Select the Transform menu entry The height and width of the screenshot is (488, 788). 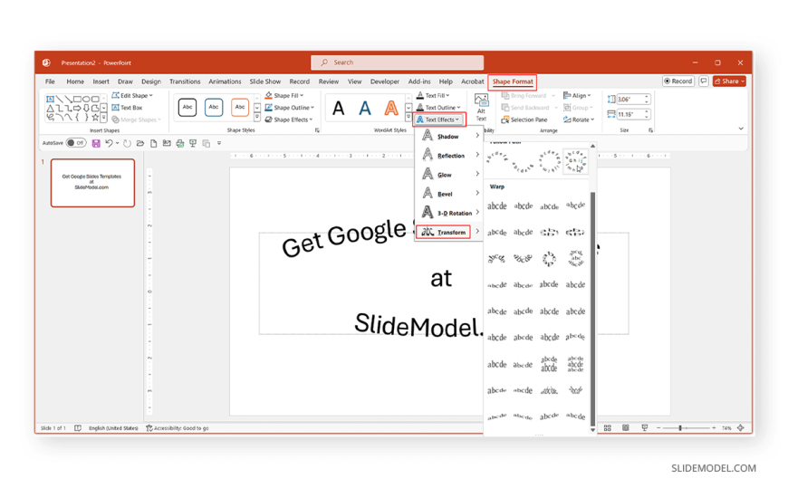coord(448,232)
